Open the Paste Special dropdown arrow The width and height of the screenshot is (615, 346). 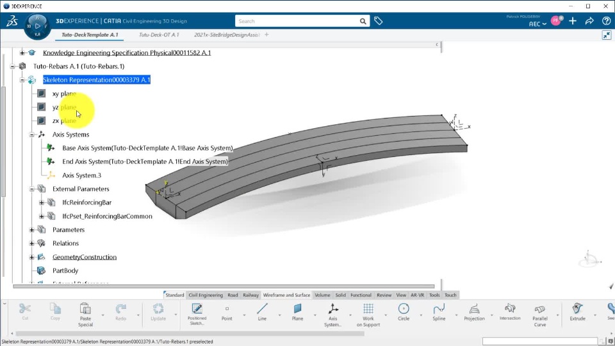point(102,315)
